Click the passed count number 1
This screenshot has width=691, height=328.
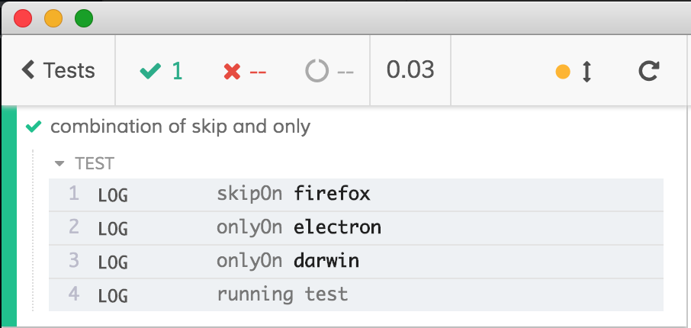(x=177, y=71)
